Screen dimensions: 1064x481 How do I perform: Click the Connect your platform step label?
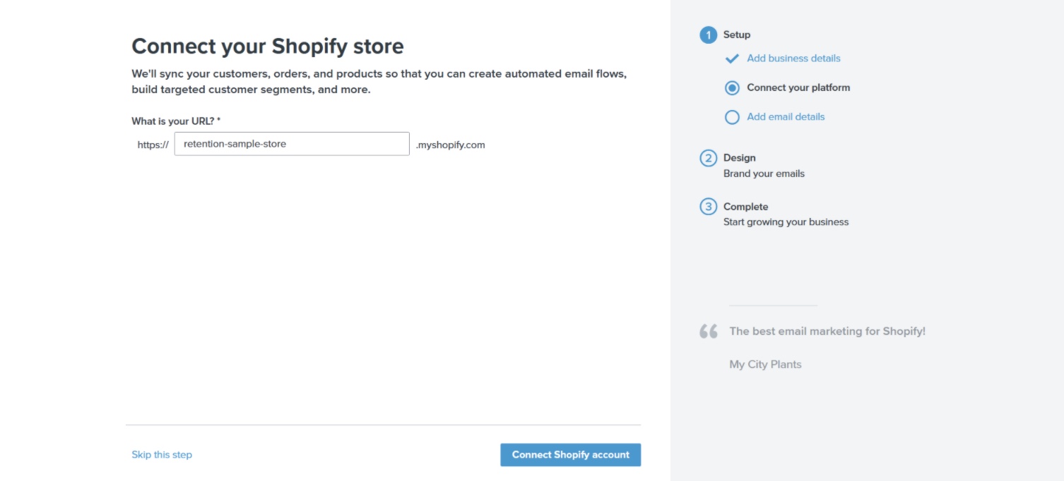point(798,88)
